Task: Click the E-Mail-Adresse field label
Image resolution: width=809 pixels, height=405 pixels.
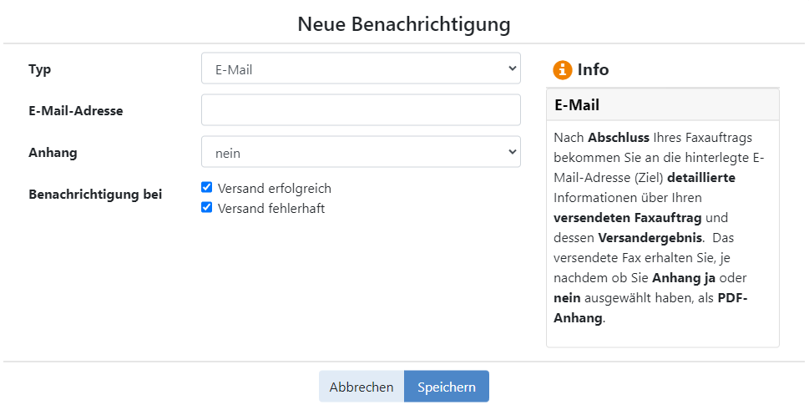Action: coord(76,111)
